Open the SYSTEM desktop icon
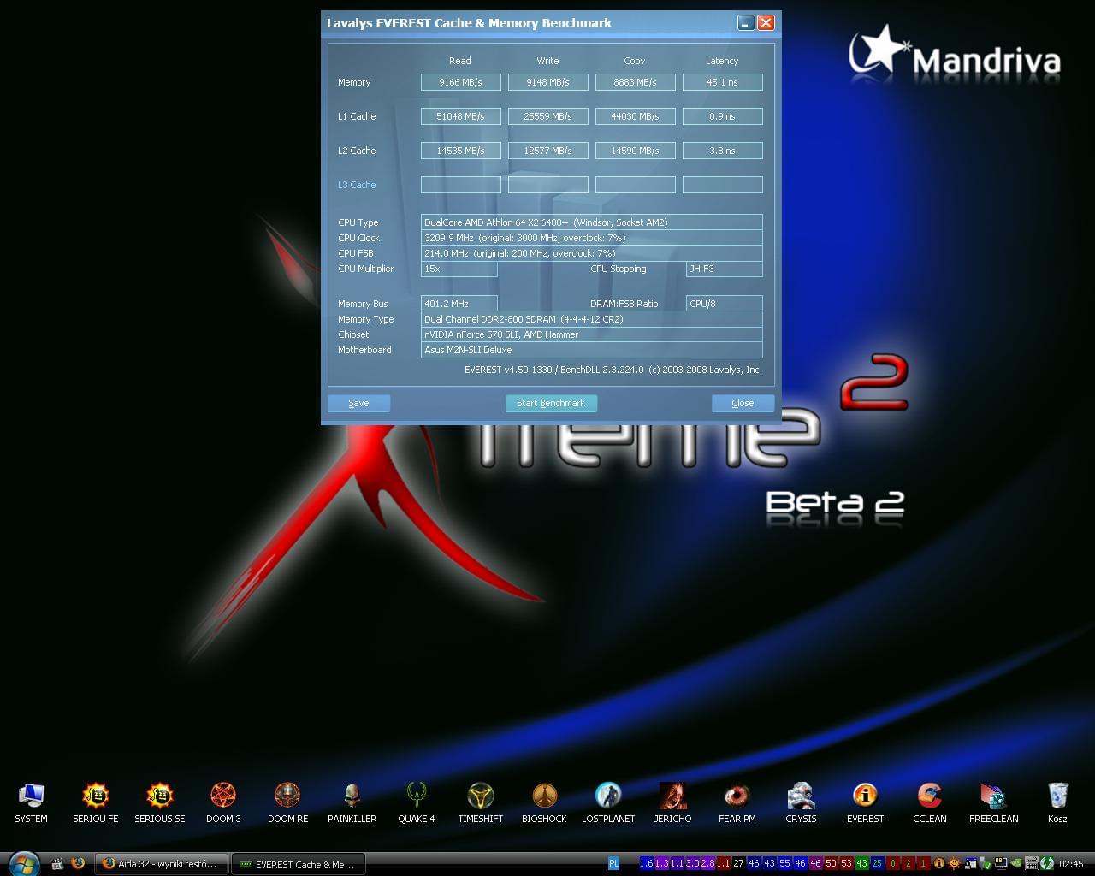The height and width of the screenshot is (876, 1095). tap(31, 802)
